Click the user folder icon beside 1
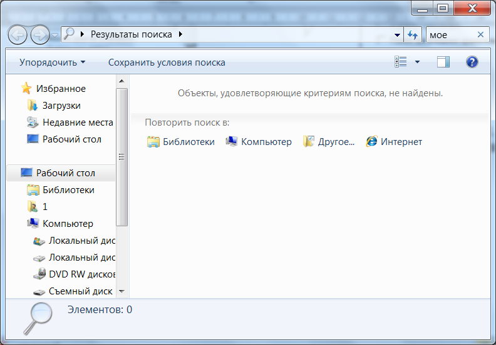 (33, 206)
